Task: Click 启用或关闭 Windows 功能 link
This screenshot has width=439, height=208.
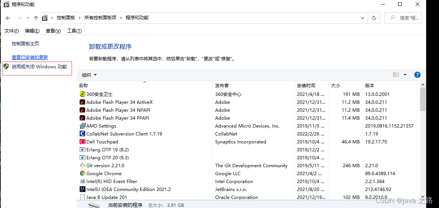Action: [x=39, y=67]
